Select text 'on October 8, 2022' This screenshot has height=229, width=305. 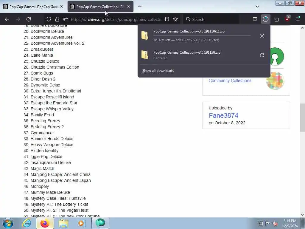click(x=227, y=123)
